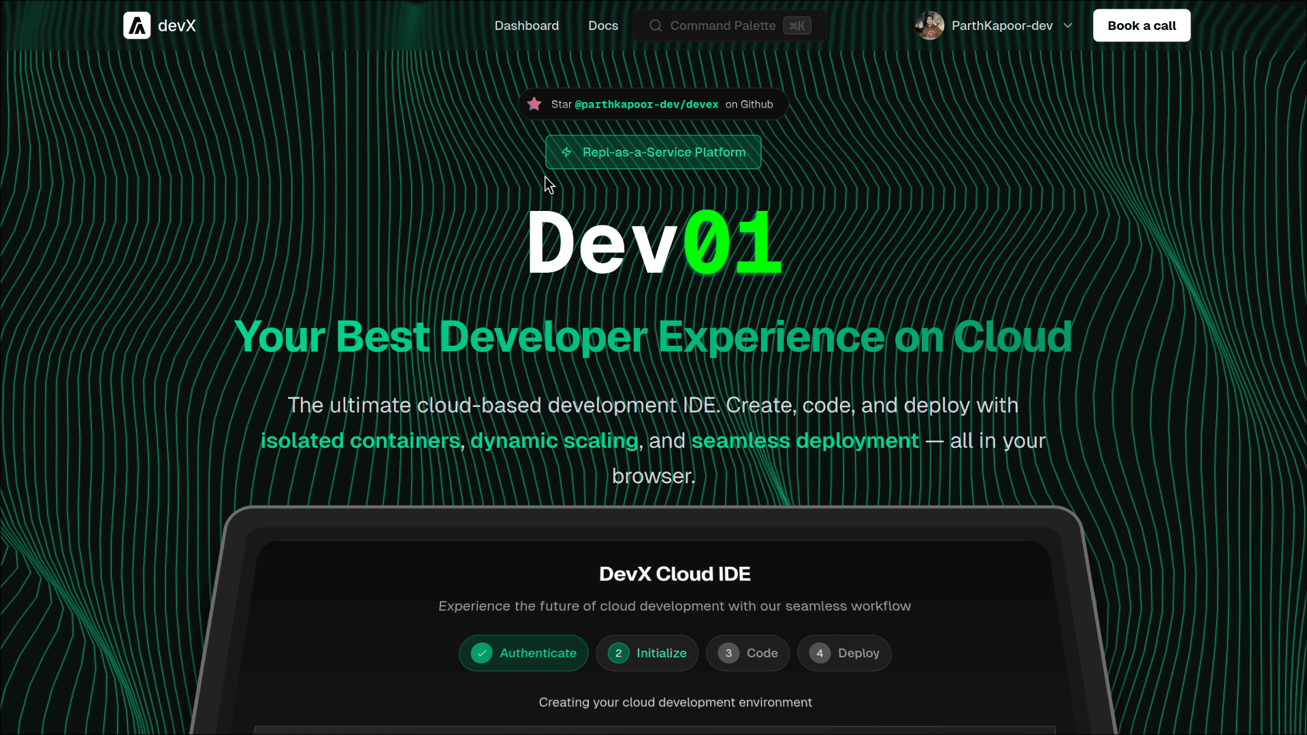Click the devX brand name text
Image resolution: width=1307 pixels, height=735 pixels.
tap(177, 26)
